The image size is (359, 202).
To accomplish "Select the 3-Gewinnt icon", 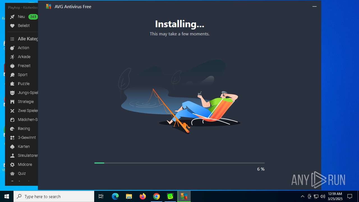I will click(x=12, y=138).
